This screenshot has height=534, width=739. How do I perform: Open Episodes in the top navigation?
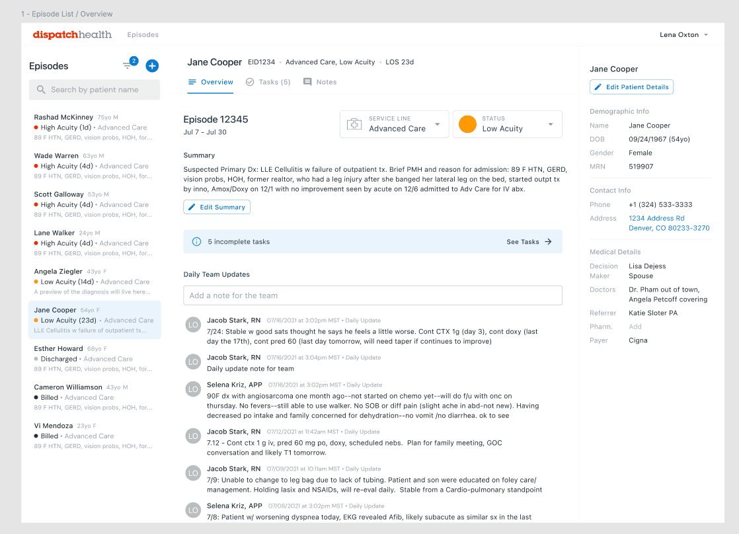143,35
